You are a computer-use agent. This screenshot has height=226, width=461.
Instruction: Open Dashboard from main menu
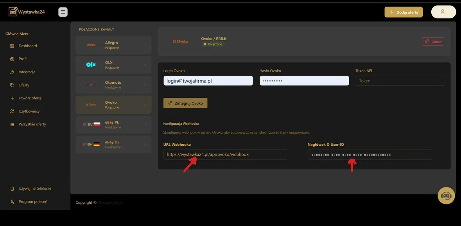[x=28, y=46]
